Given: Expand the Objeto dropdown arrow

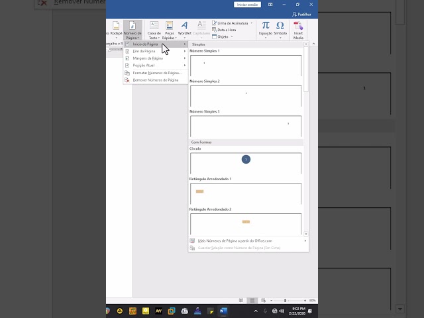Looking at the screenshot, I should point(232,37).
